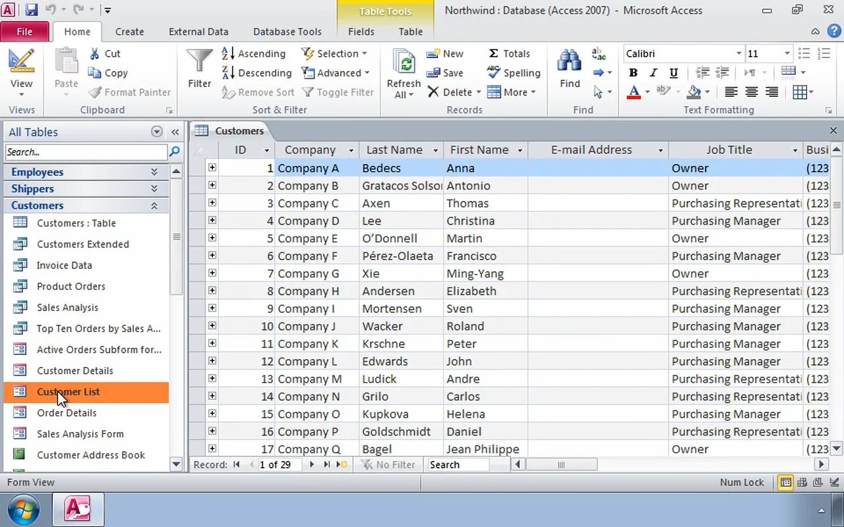Image resolution: width=844 pixels, height=527 pixels.
Task: Cut the selection with scissors icon
Action: pos(104,53)
